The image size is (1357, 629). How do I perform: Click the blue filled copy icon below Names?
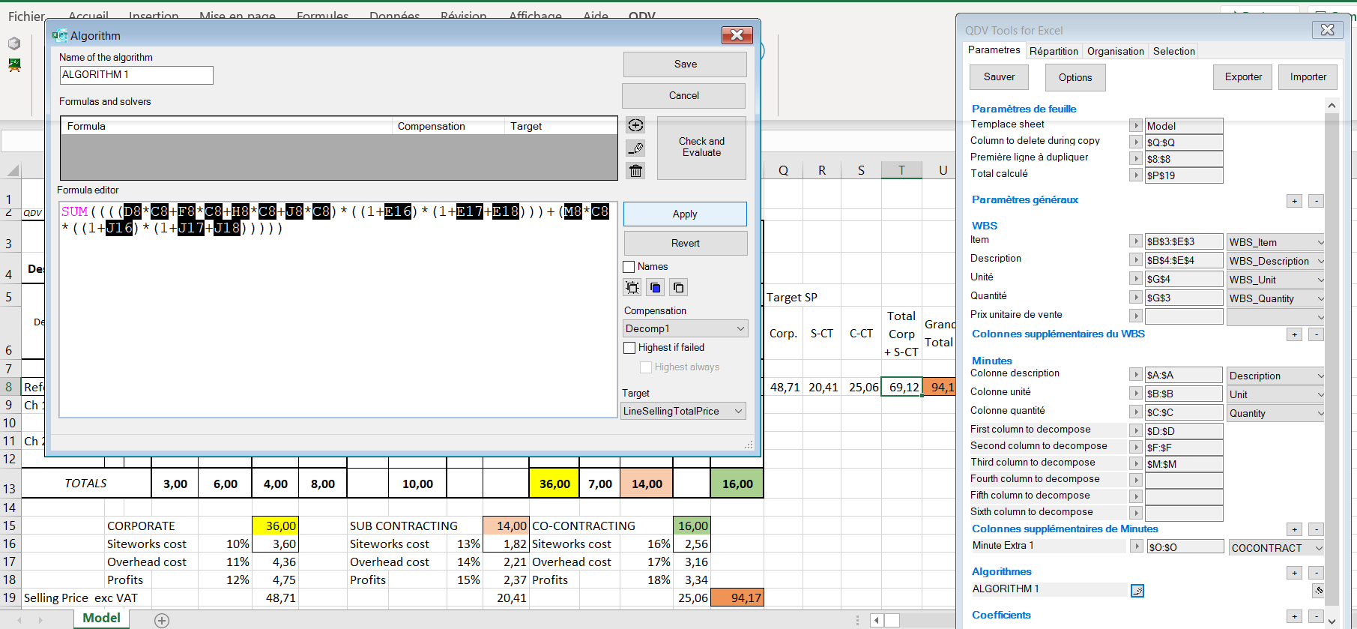point(656,287)
